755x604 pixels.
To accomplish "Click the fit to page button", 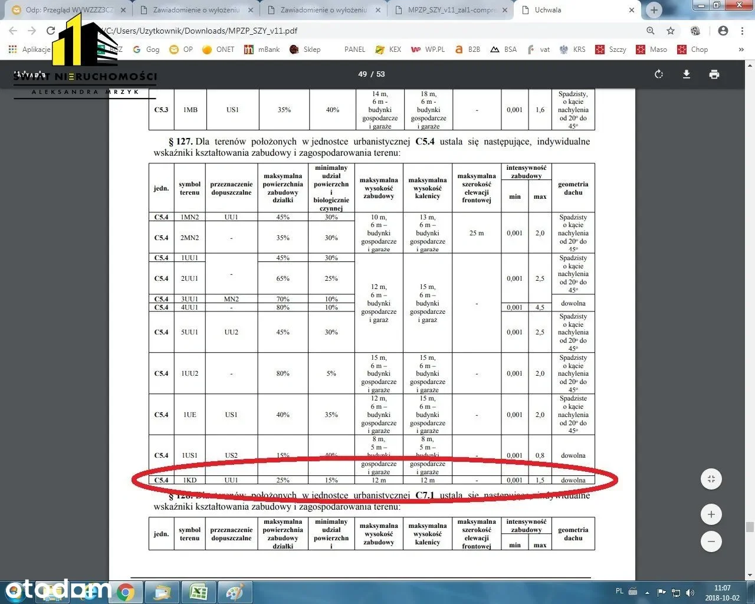I will 711,479.
